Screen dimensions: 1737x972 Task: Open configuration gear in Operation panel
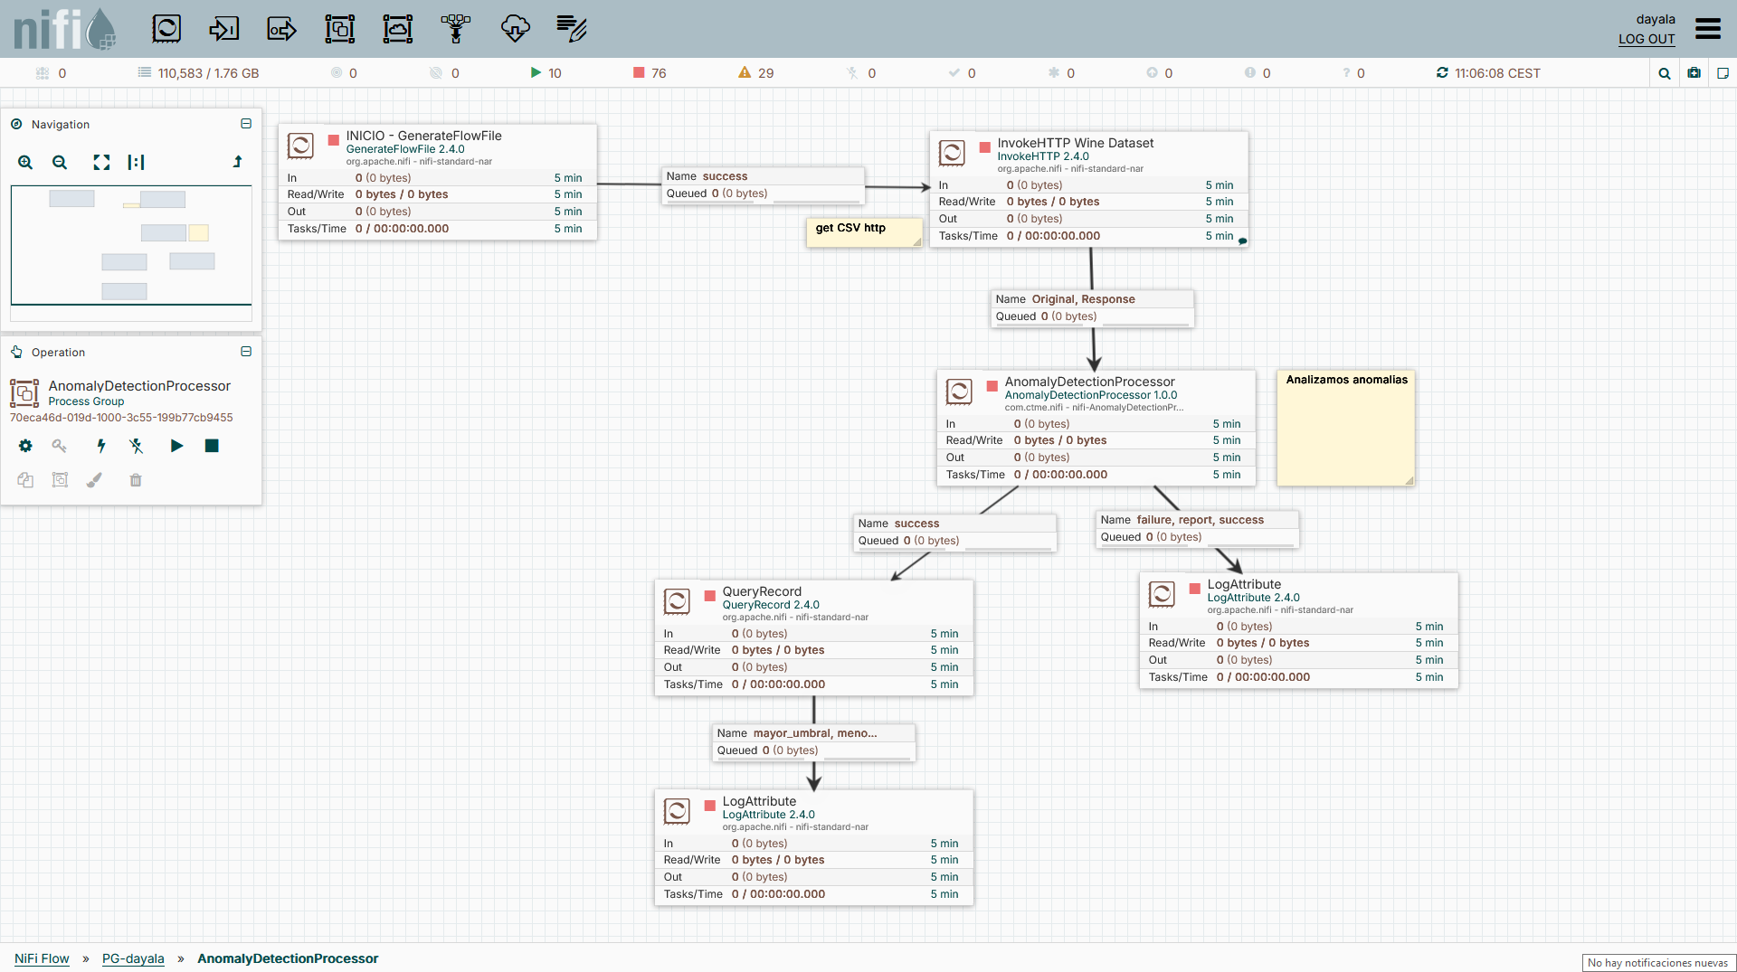(x=25, y=446)
